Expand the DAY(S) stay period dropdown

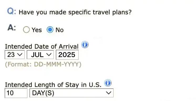(x=71, y=93)
